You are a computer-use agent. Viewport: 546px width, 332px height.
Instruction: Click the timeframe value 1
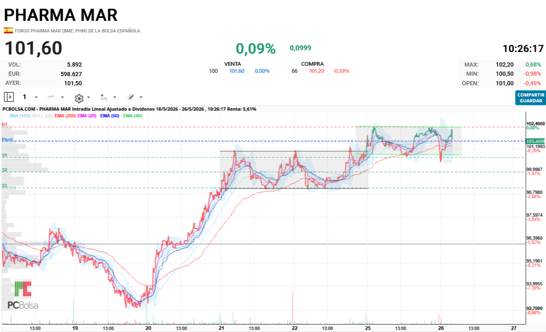[25, 97]
